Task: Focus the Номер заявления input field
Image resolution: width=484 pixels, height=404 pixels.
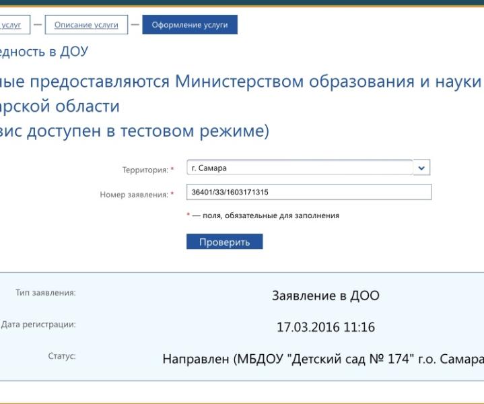Action: [309, 192]
